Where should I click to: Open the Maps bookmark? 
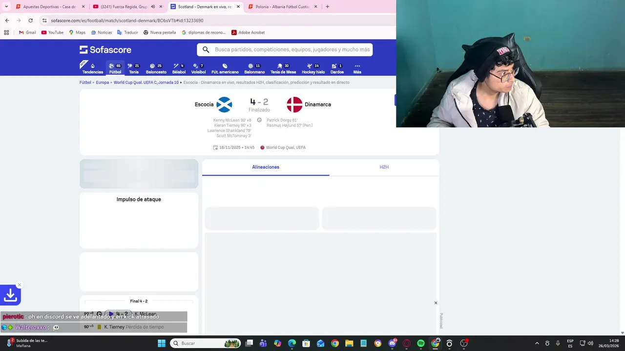click(x=77, y=33)
